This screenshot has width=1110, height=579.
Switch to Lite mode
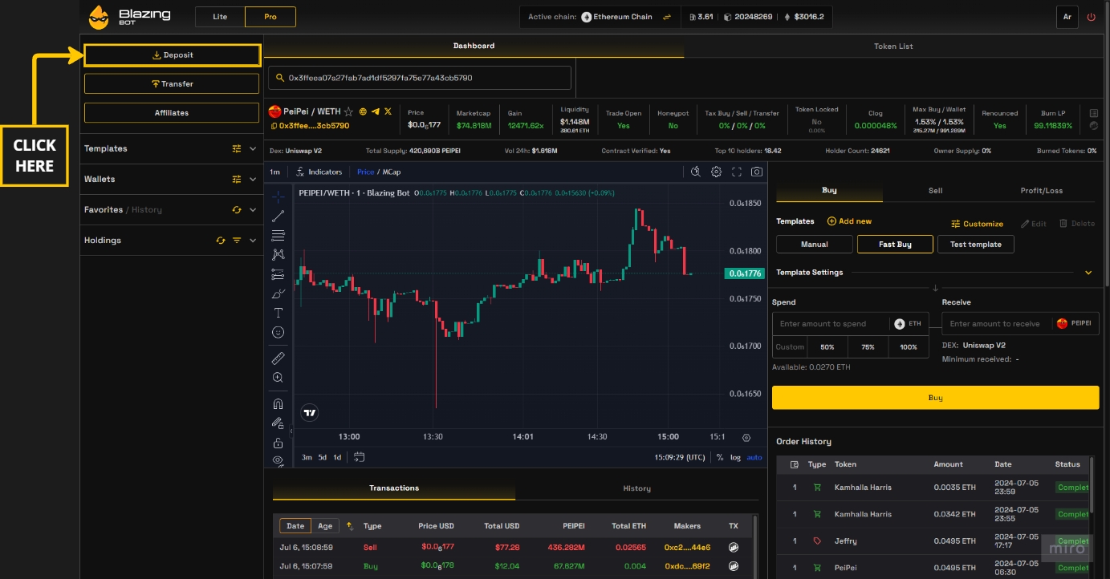coord(220,17)
